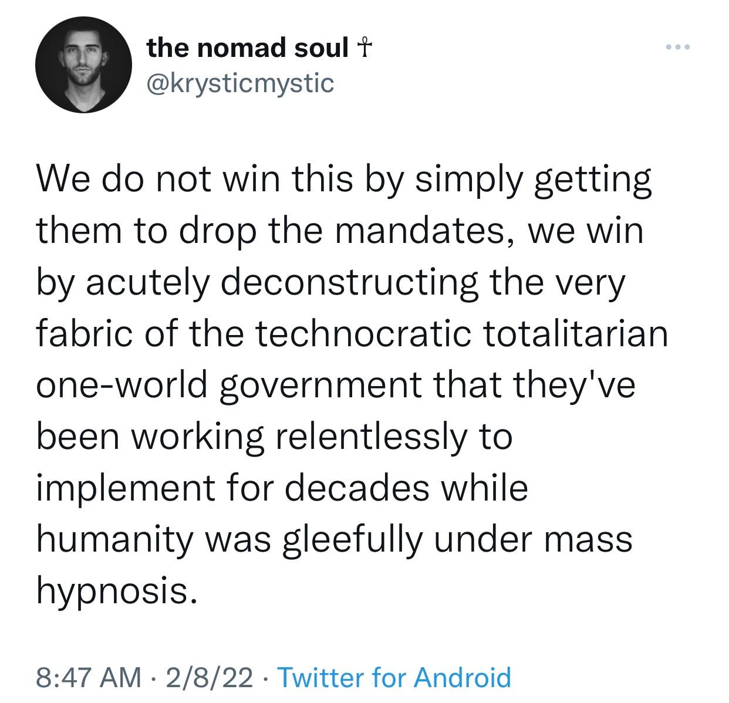Open the nomad soul display name
The height and width of the screenshot is (703, 729).
coord(248,48)
